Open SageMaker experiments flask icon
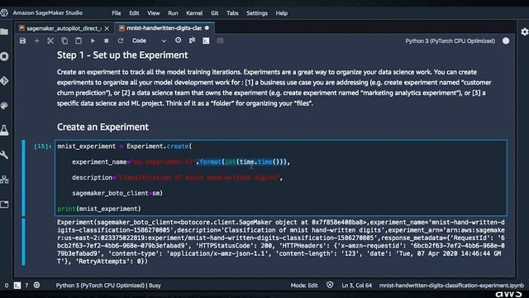Viewport: 529px width, 298px height. [4, 130]
